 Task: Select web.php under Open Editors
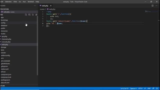19,12
